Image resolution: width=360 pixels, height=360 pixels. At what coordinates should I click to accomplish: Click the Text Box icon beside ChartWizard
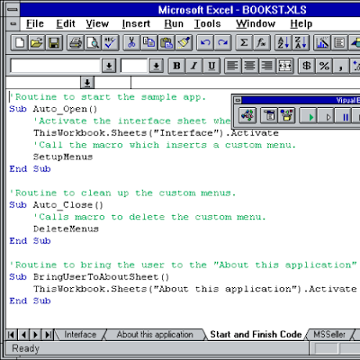(x=339, y=43)
